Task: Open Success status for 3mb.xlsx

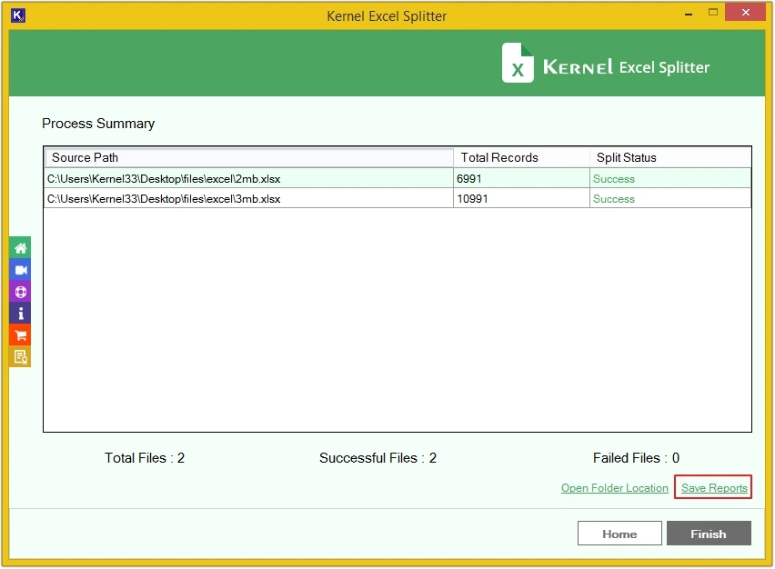Action: (613, 198)
